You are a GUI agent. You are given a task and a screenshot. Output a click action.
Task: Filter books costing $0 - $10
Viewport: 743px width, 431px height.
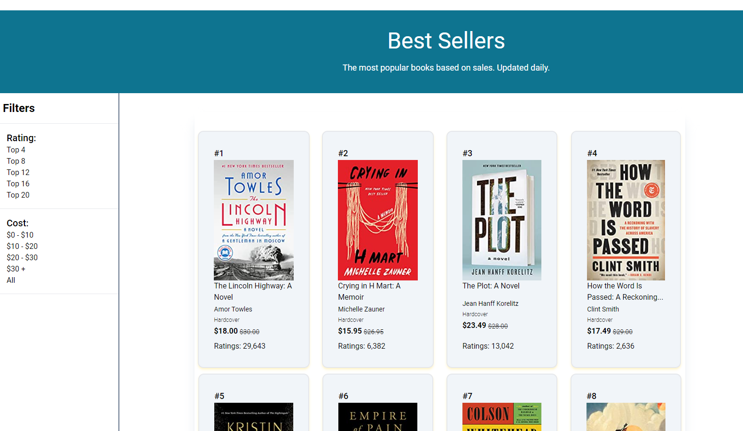(20, 235)
